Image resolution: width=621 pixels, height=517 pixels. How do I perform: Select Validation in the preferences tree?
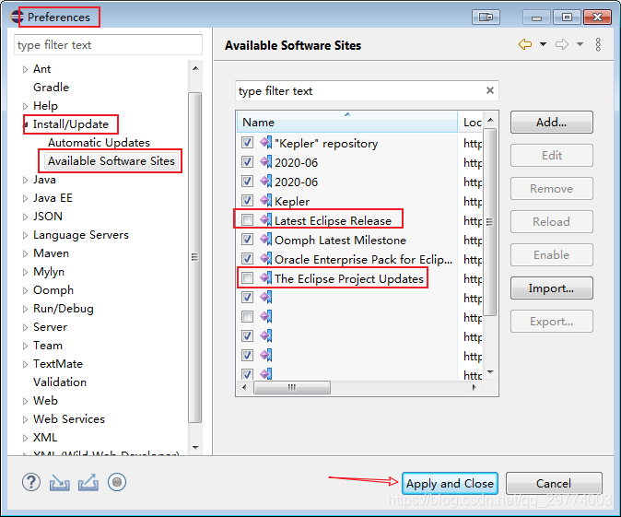tap(60, 382)
